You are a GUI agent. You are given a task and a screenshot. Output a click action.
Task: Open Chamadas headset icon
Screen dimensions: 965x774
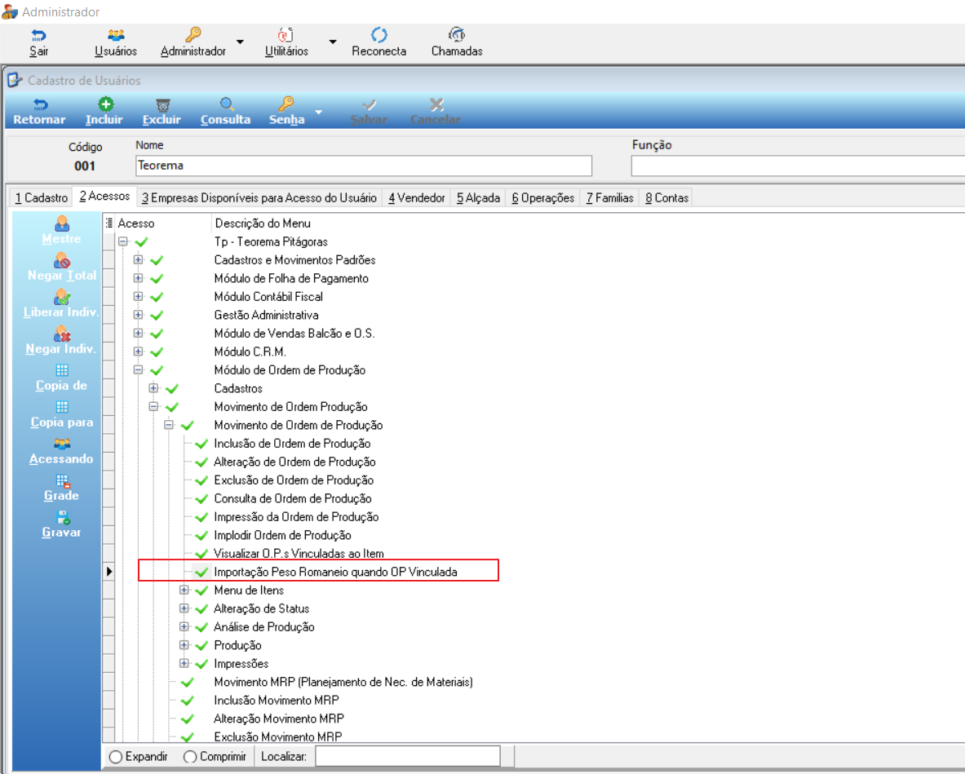click(x=457, y=34)
